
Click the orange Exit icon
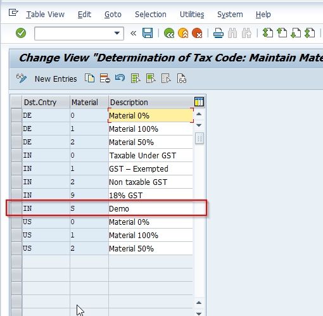click(183, 33)
